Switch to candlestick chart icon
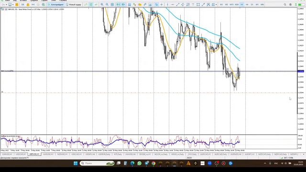 pyautogui.click(x=91, y=4)
